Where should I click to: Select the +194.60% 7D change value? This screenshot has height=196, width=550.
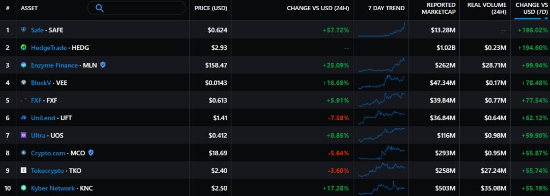tap(533, 48)
